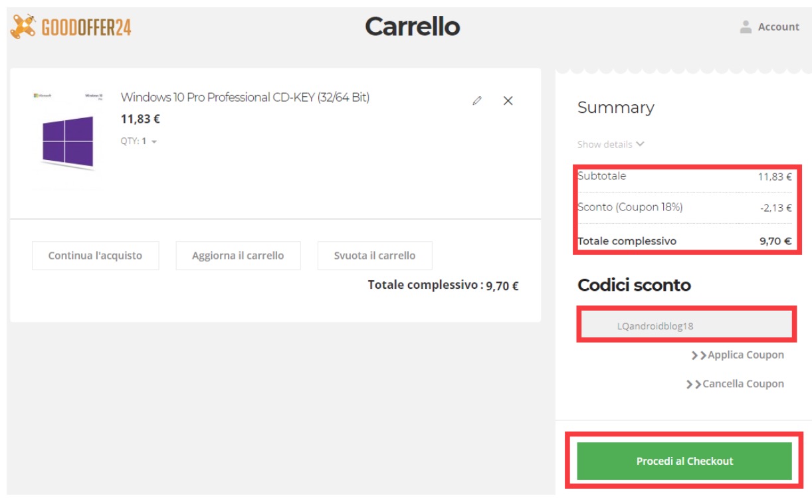Open the Account link text
Viewport: 812px width, 498px height.
click(778, 27)
